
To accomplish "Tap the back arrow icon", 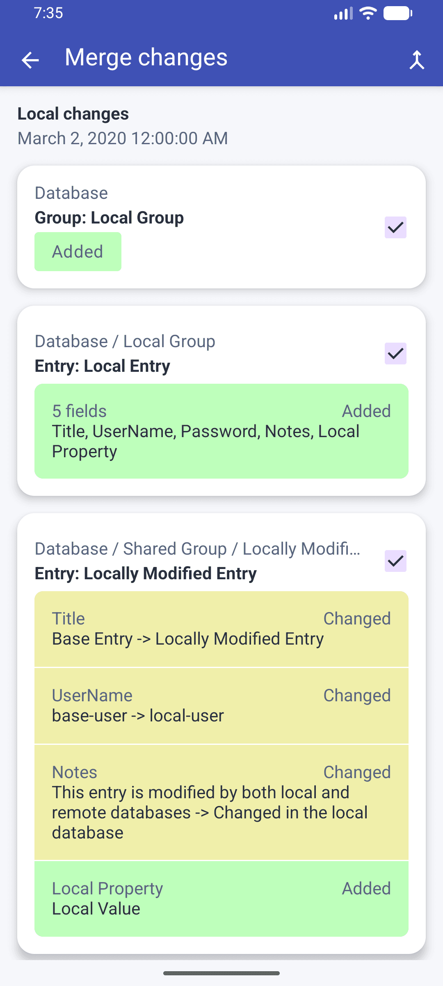I will click(30, 60).
